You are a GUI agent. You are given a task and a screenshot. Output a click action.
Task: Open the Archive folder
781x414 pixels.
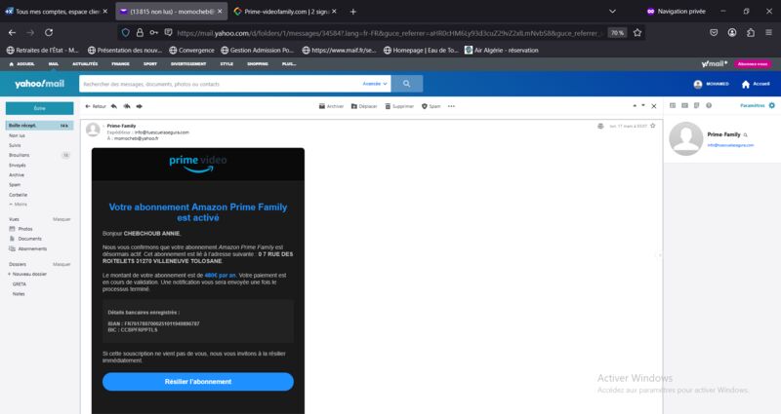click(x=17, y=175)
